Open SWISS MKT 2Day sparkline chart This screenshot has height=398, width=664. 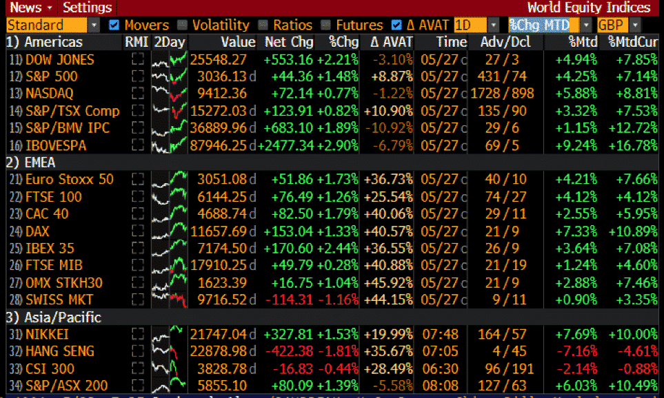(170, 300)
